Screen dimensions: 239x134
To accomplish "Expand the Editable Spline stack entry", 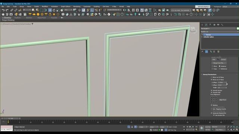I will tap(202, 37).
